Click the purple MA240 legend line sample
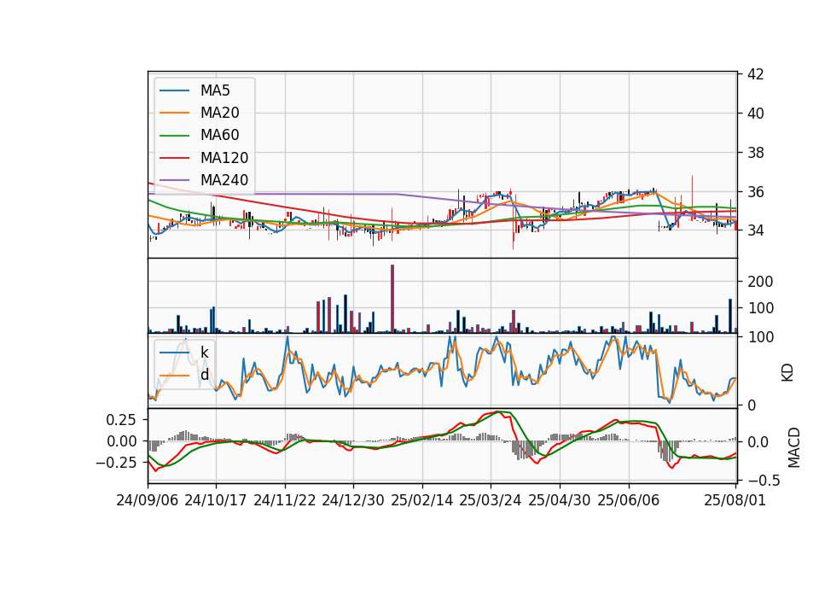This screenshot has width=819, height=589. [x=174, y=181]
